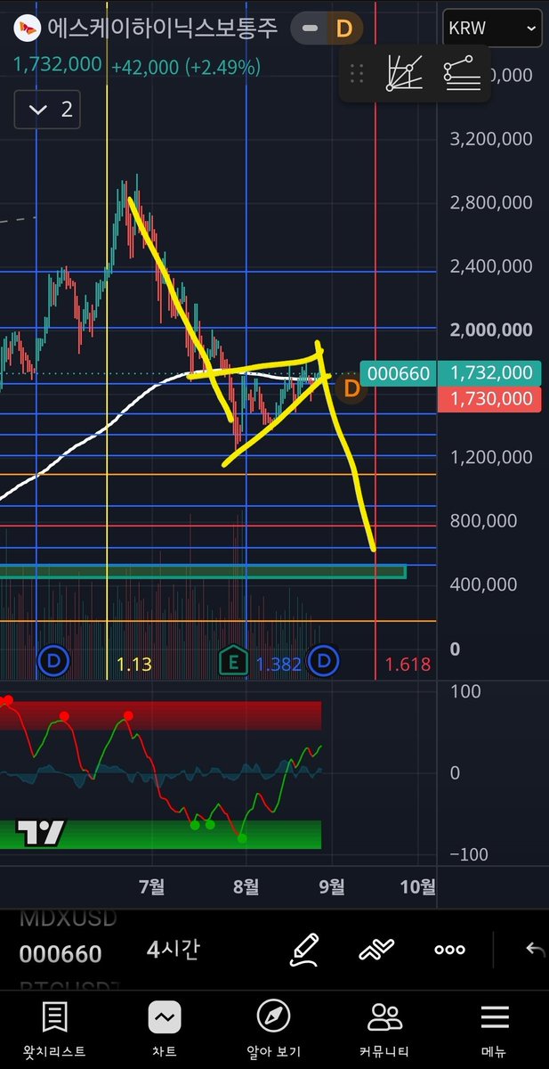This screenshot has width=549, height=1069.
Task: Tap the orange D delayed-data badge in header
Action: point(343,29)
